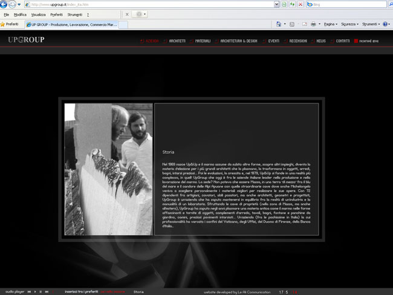Expand the address bar history dropdown

[276, 4]
